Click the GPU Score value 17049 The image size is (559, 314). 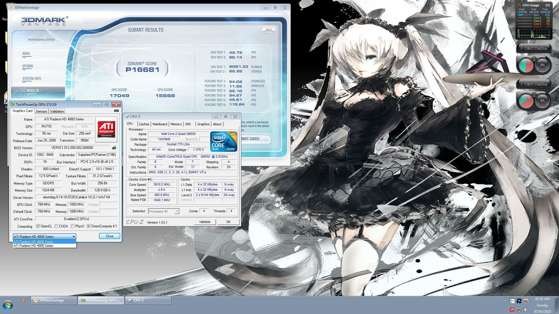119,96
